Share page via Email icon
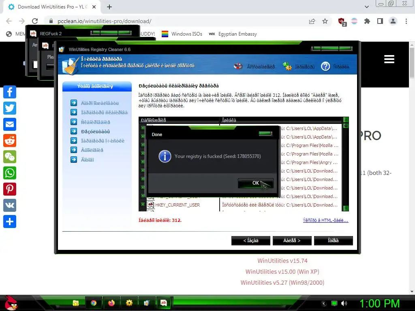This screenshot has width=415, height=311. 10,124
